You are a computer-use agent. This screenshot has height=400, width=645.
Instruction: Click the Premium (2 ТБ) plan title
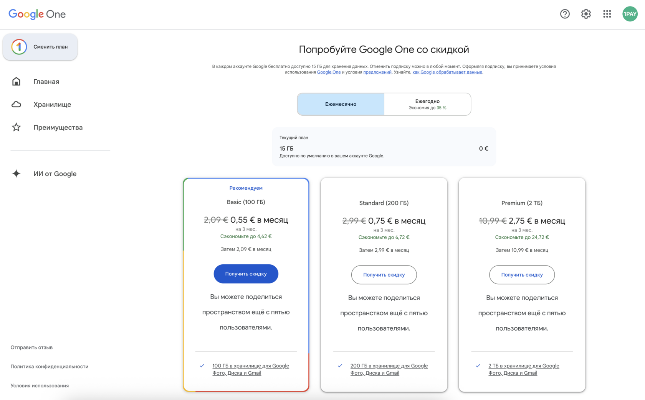[x=522, y=203]
